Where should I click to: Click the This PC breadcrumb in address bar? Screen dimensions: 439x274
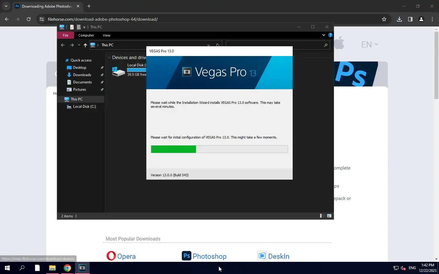107,45
